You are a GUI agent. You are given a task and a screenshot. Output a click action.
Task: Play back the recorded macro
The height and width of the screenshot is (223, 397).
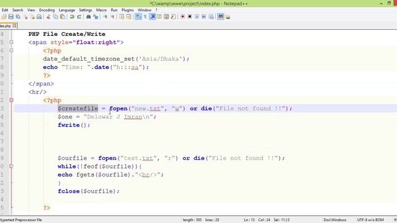[197, 17]
